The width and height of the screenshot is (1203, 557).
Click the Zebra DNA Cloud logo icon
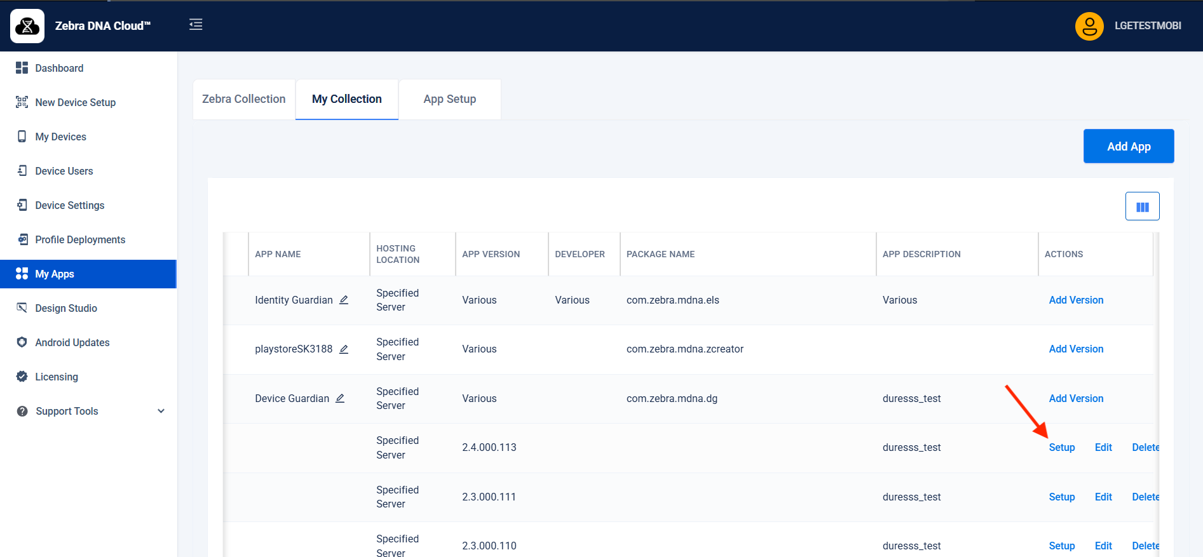click(x=27, y=26)
